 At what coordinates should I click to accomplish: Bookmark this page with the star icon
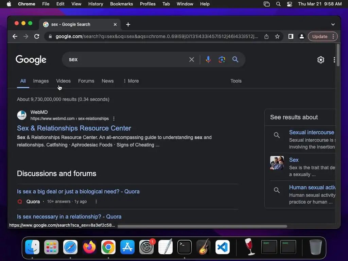tap(277, 36)
